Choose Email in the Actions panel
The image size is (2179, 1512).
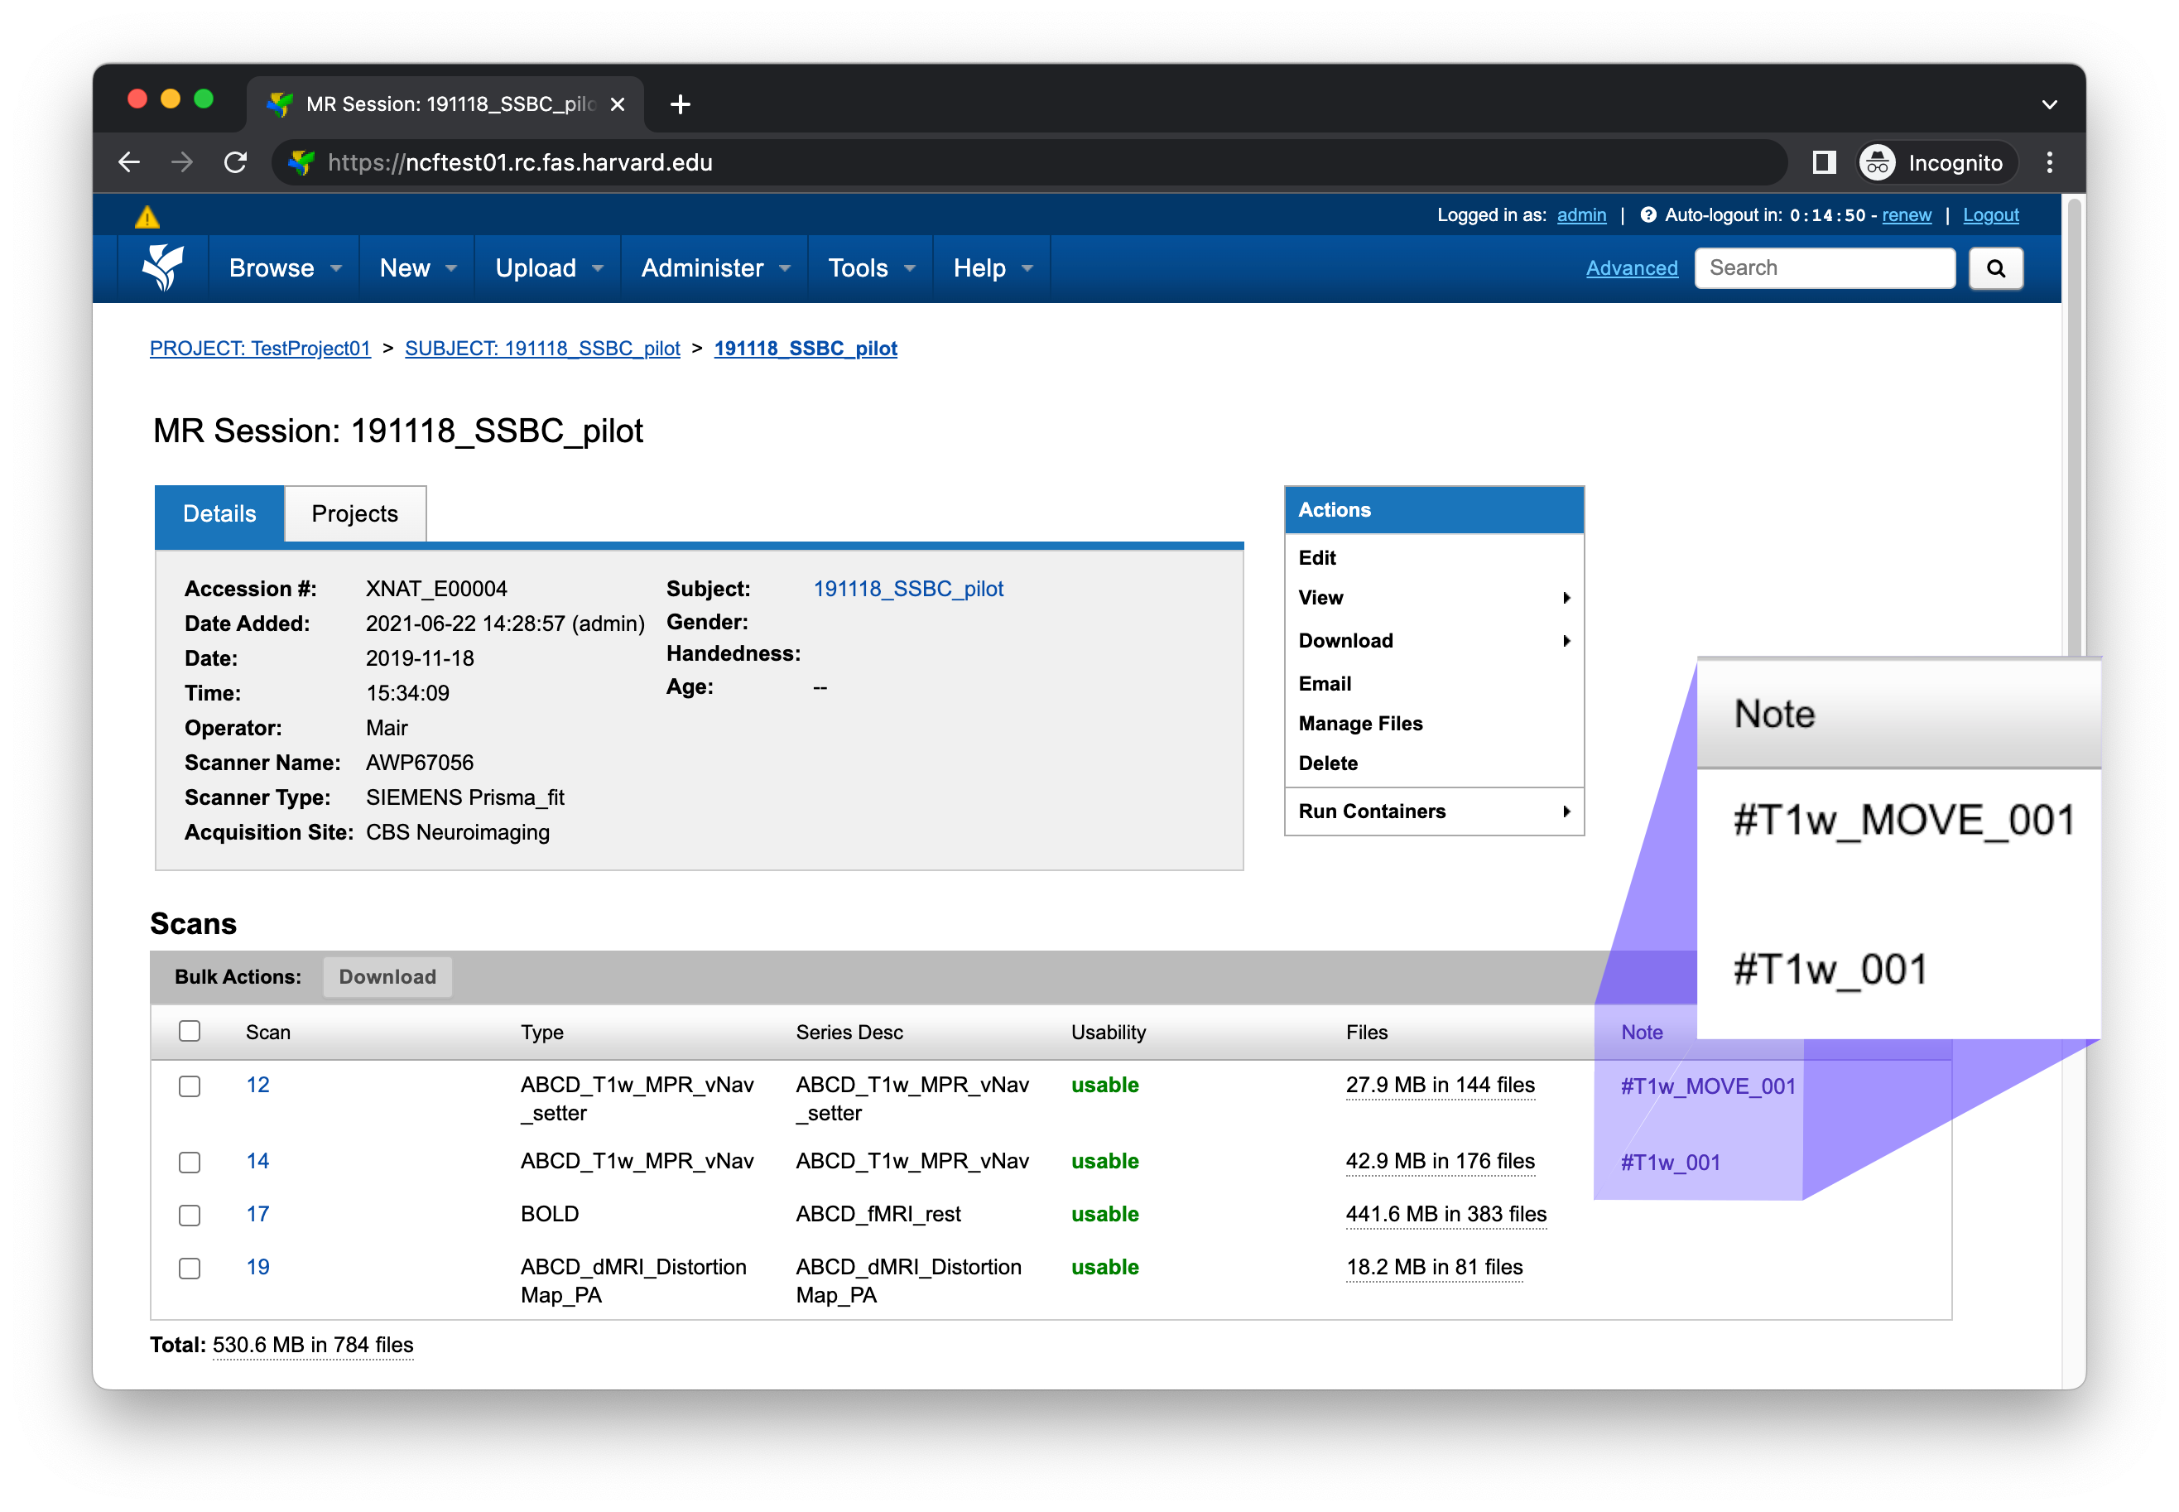coord(1325,684)
